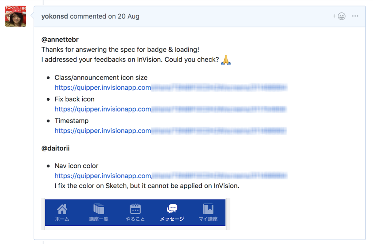
Task: Click the "on 20 Aug" comment timestamp
Action: (x=123, y=16)
